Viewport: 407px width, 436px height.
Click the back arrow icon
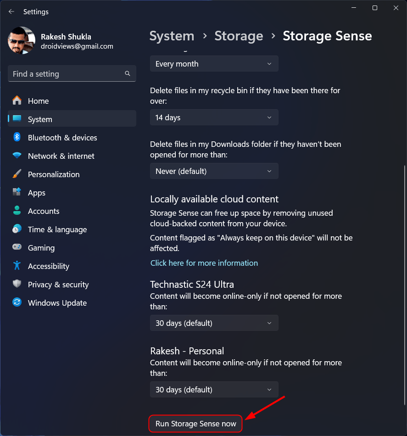point(11,11)
